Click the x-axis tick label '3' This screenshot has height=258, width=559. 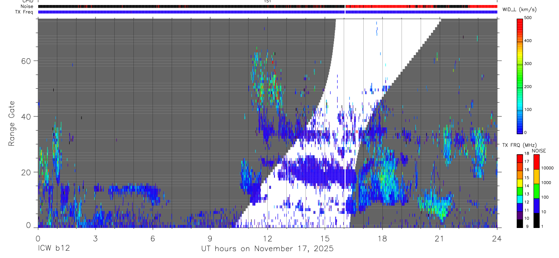coord(95,238)
